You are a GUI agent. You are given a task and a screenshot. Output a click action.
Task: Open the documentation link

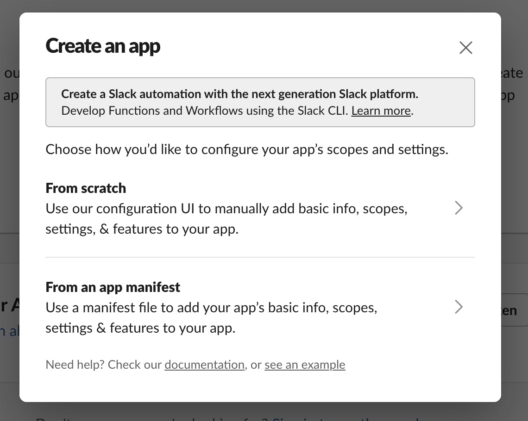coord(204,365)
